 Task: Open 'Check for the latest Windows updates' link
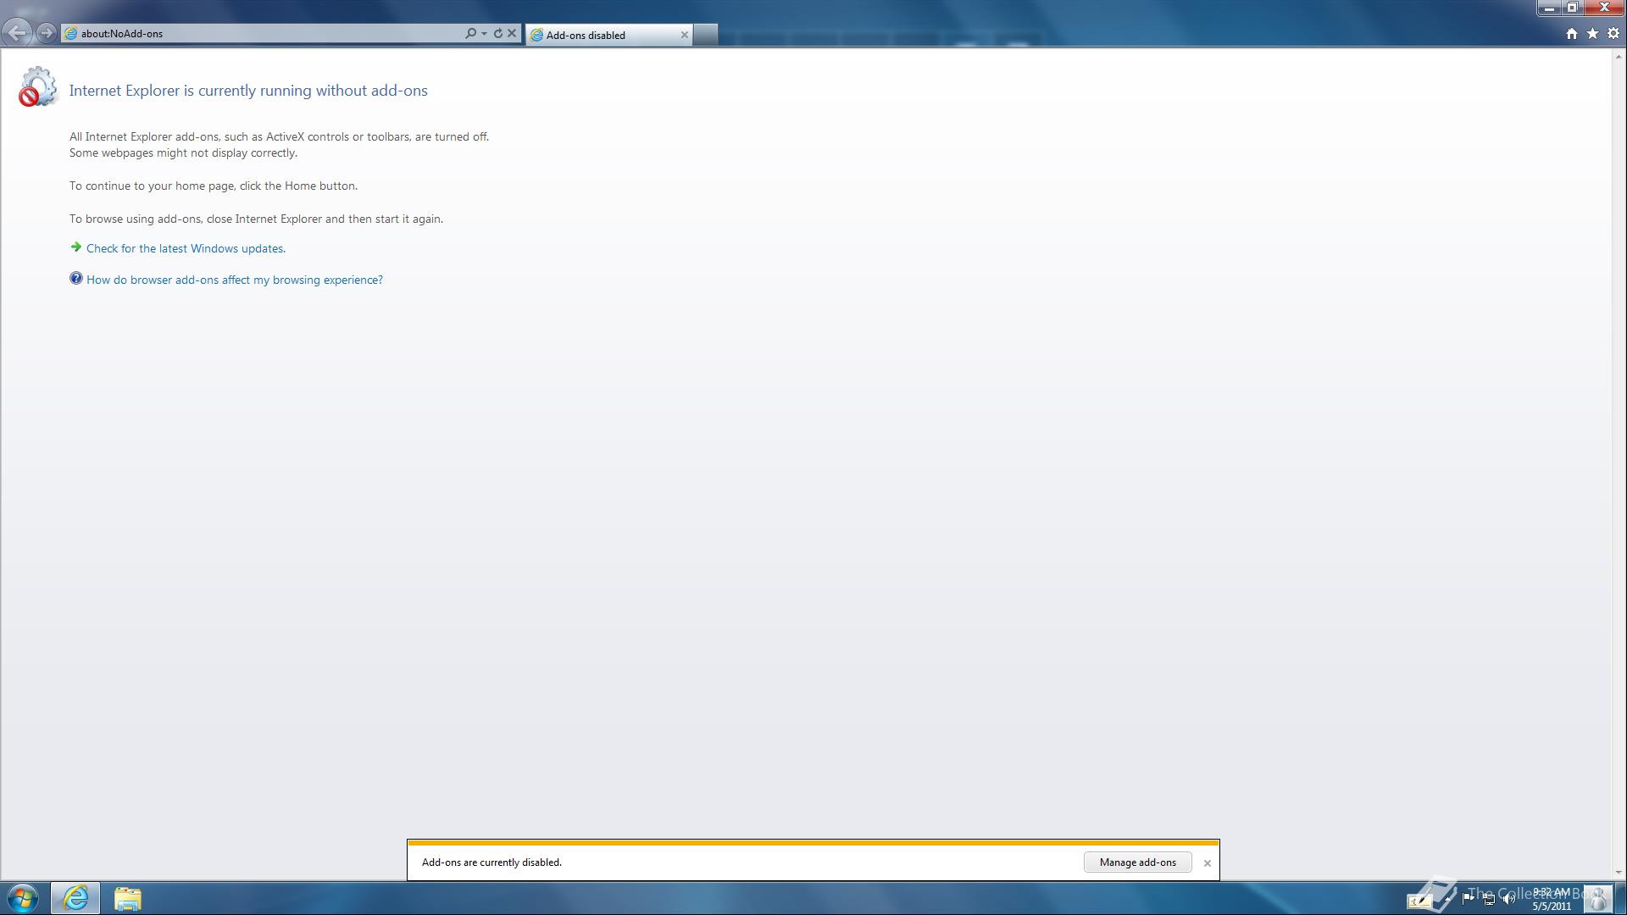point(186,248)
